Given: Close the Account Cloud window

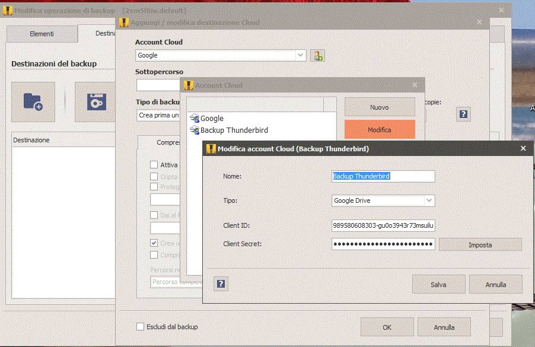Looking at the screenshot, I should (415, 85).
